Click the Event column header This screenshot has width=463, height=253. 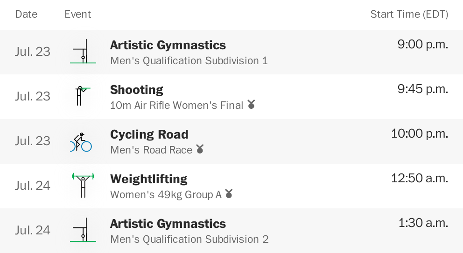click(78, 14)
